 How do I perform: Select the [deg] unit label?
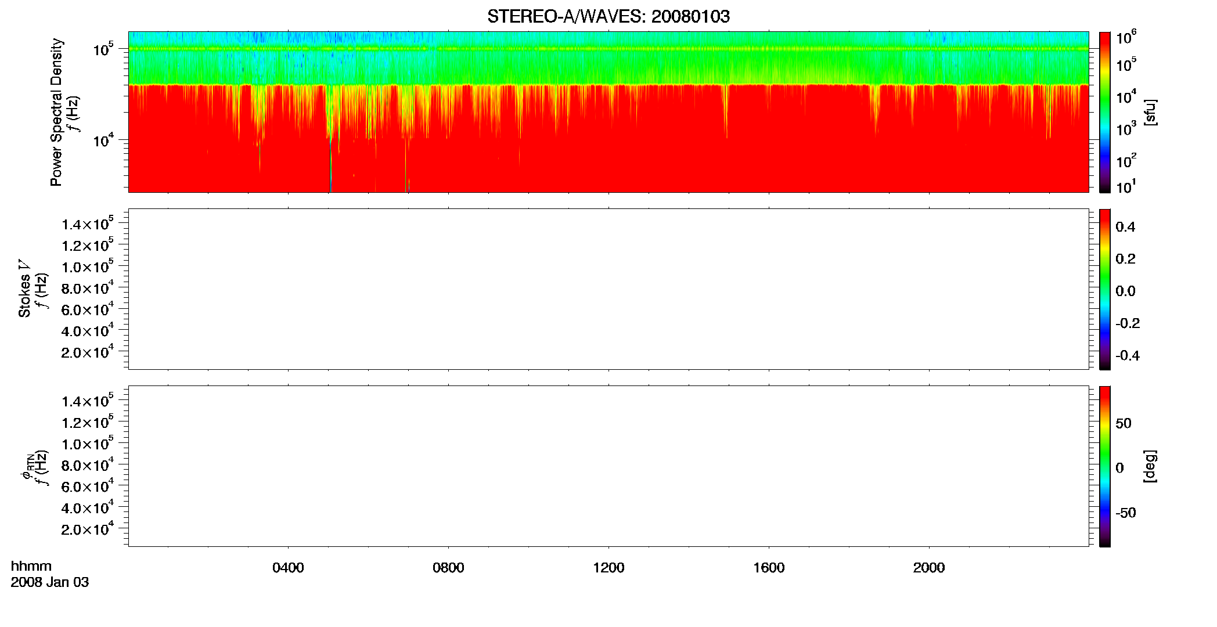click(x=1150, y=466)
